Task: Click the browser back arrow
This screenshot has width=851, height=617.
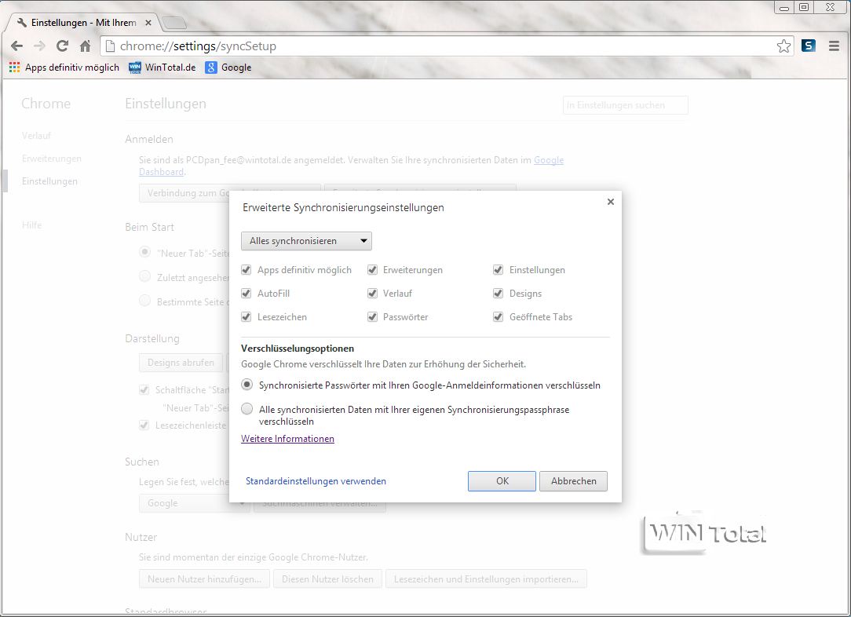Action: point(16,46)
